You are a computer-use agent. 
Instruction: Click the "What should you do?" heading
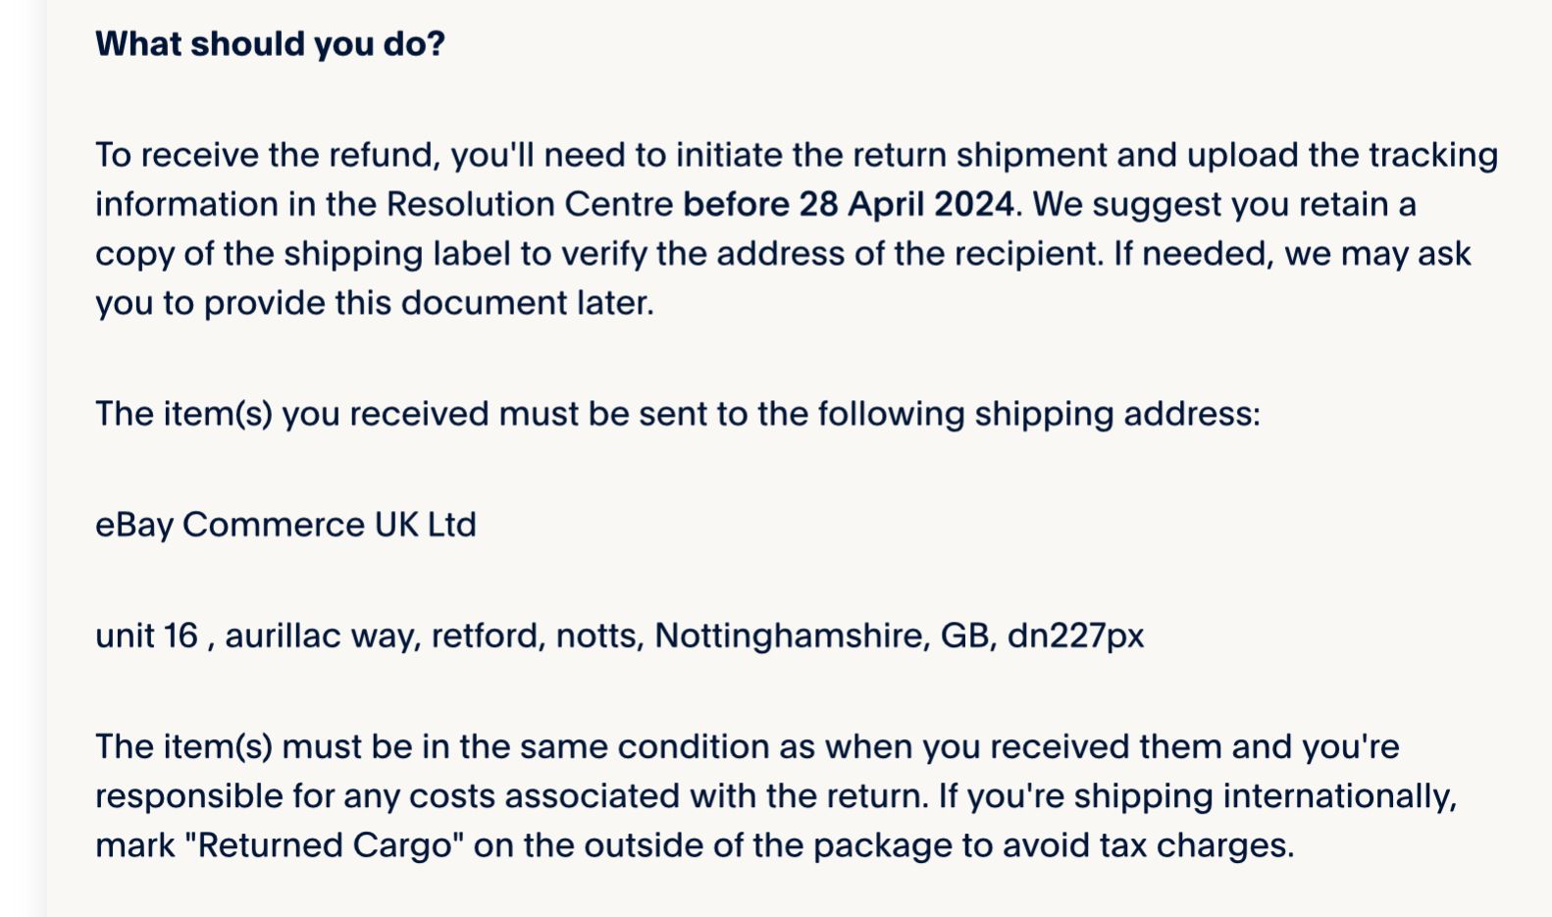270,44
